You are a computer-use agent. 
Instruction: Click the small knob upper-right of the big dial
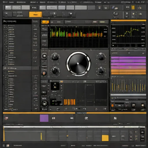tap(101, 57)
